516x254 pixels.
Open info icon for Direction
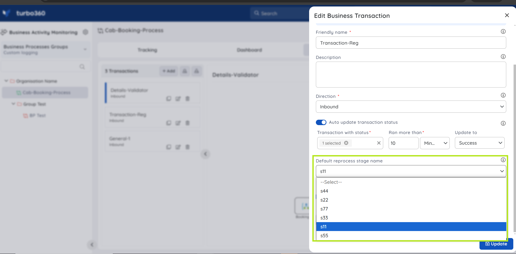pyautogui.click(x=503, y=95)
